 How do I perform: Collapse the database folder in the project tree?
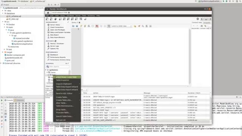point(3,14)
